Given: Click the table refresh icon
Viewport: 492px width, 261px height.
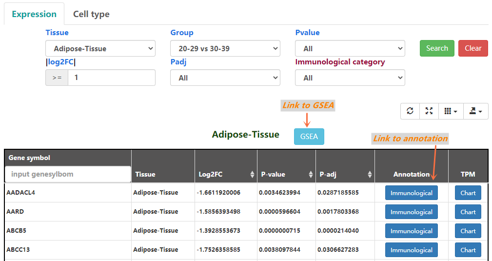Looking at the screenshot, I should pos(410,111).
